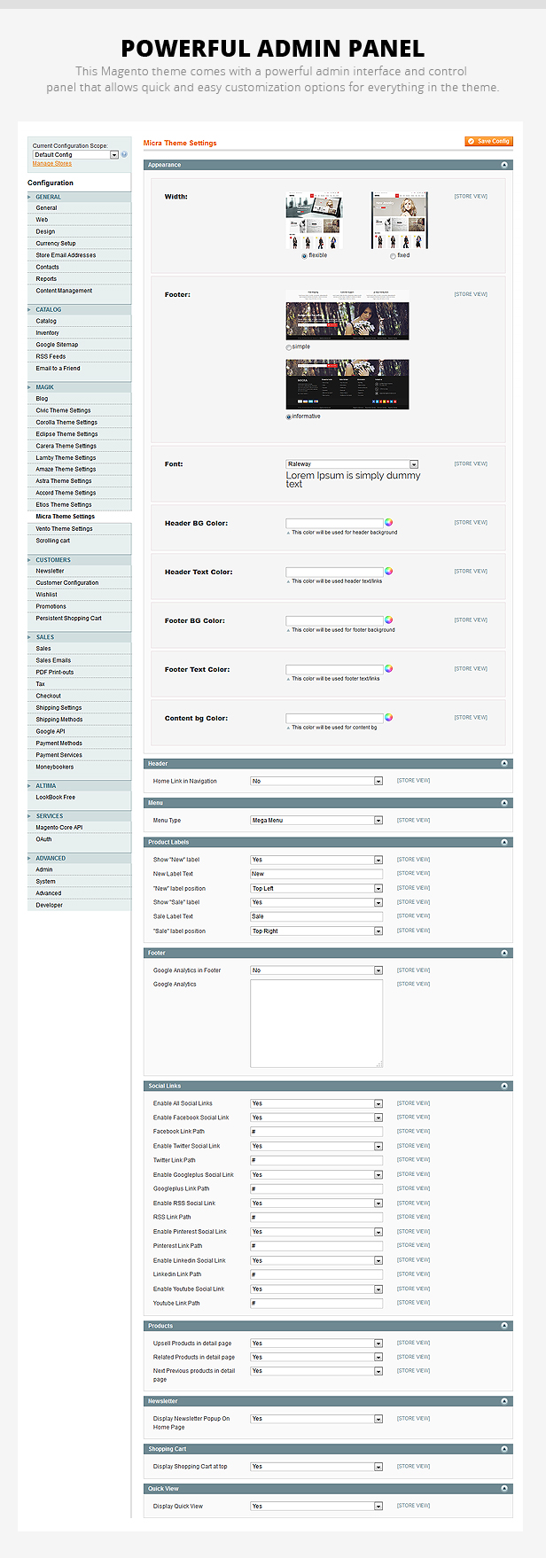This screenshot has height=1558, width=546.
Task: Open Footer Text Color picker wheel icon
Action: click(388, 669)
